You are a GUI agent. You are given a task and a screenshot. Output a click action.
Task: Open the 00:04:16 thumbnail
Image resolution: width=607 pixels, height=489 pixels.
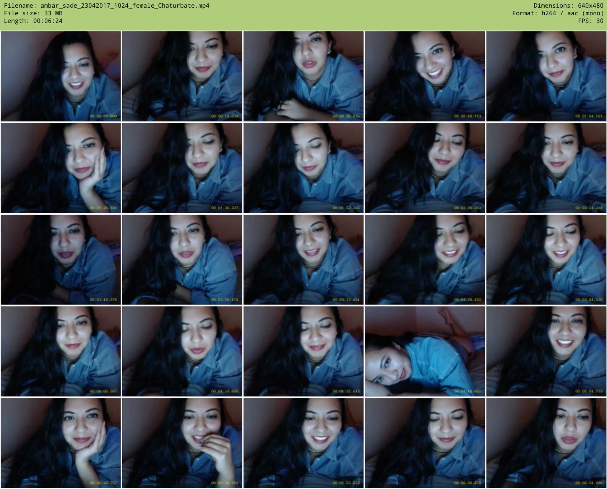point(182,351)
